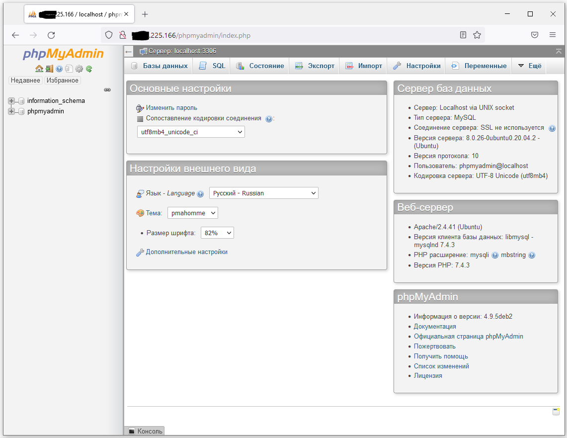Open phpMyAdmin documentation question-mark icon in sidebar

pyautogui.click(x=59, y=69)
